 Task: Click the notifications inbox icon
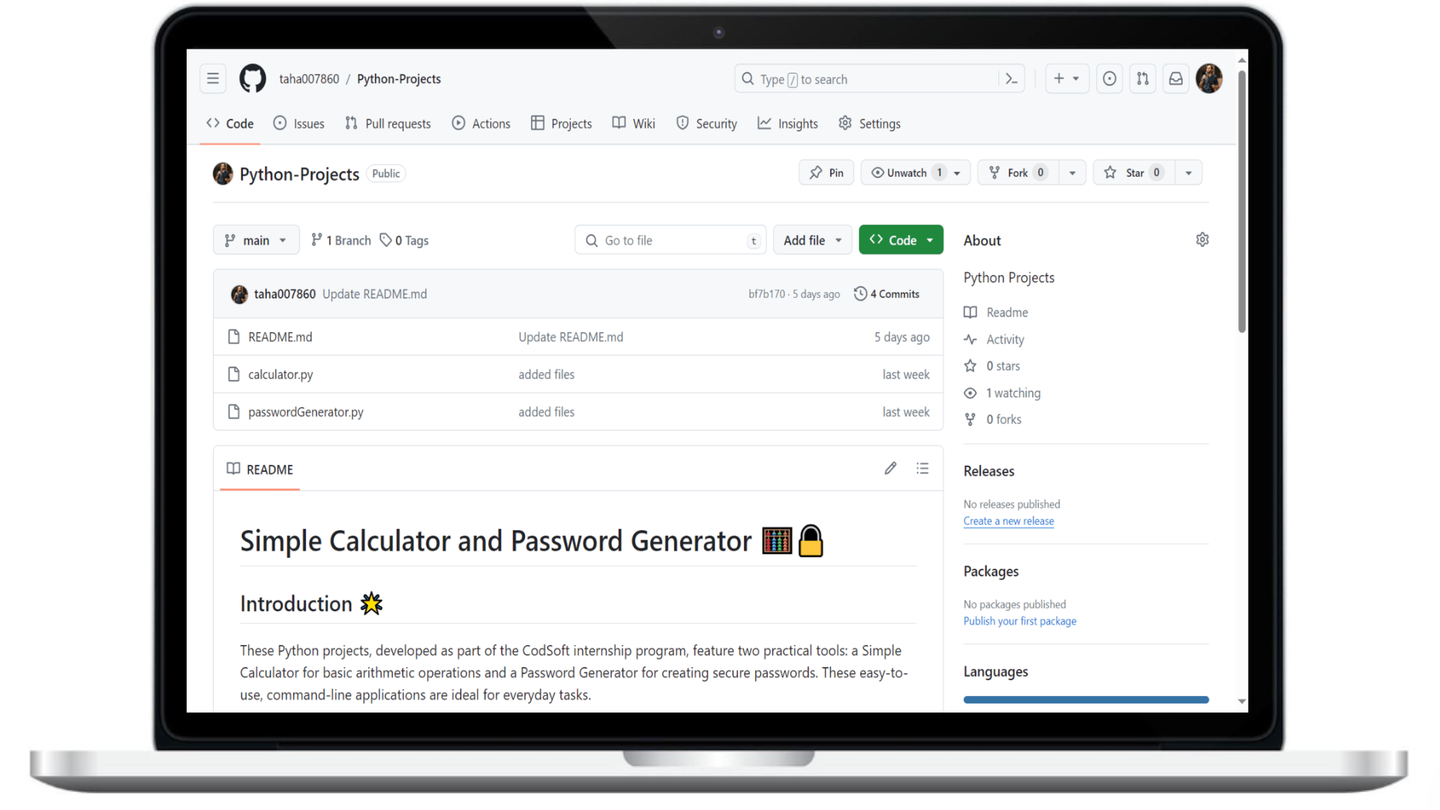pyautogui.click(x=1175, y=78)
